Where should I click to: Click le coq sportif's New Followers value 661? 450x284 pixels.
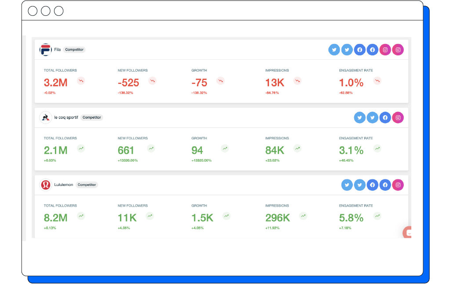coord(126,150)
